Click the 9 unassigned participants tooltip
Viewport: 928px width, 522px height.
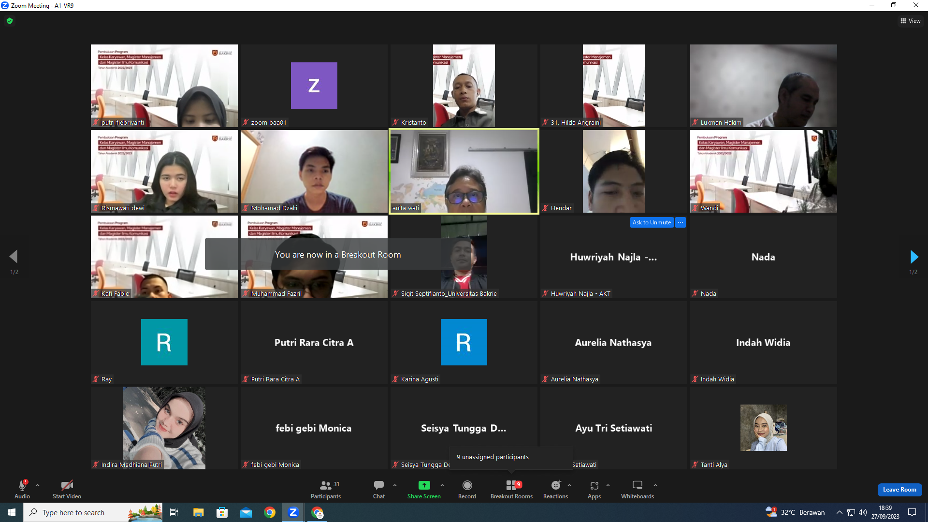tap(511, 457)
